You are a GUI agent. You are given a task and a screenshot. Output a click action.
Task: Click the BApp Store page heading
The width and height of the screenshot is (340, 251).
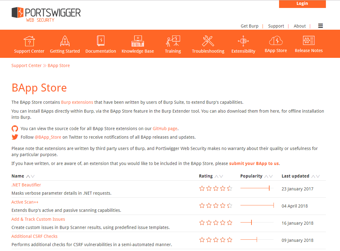39,88
